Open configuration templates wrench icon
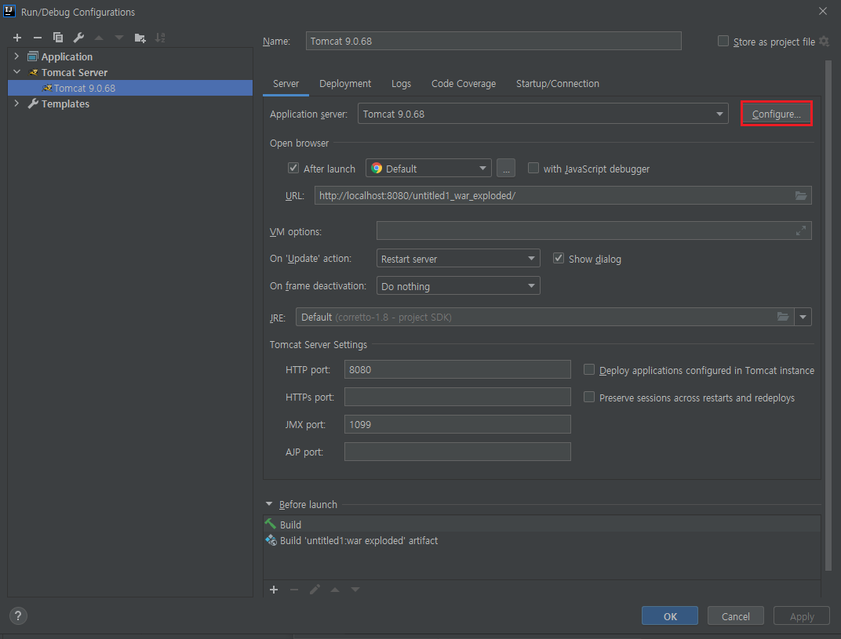 point(78,38)
